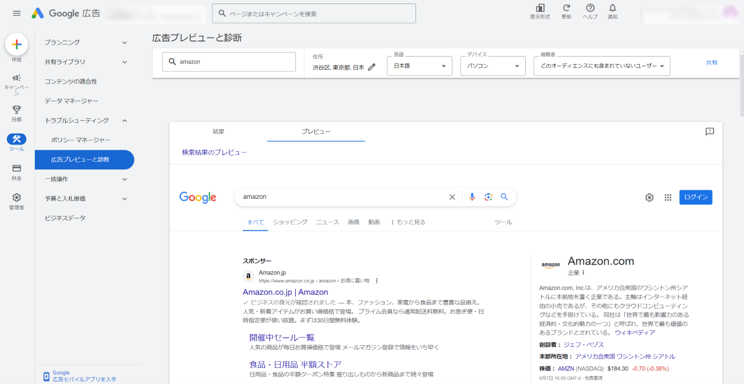Viewport: 744px width, 384px height.
Task: Switch to the プレビュー tab
Action: coord(316,131)
